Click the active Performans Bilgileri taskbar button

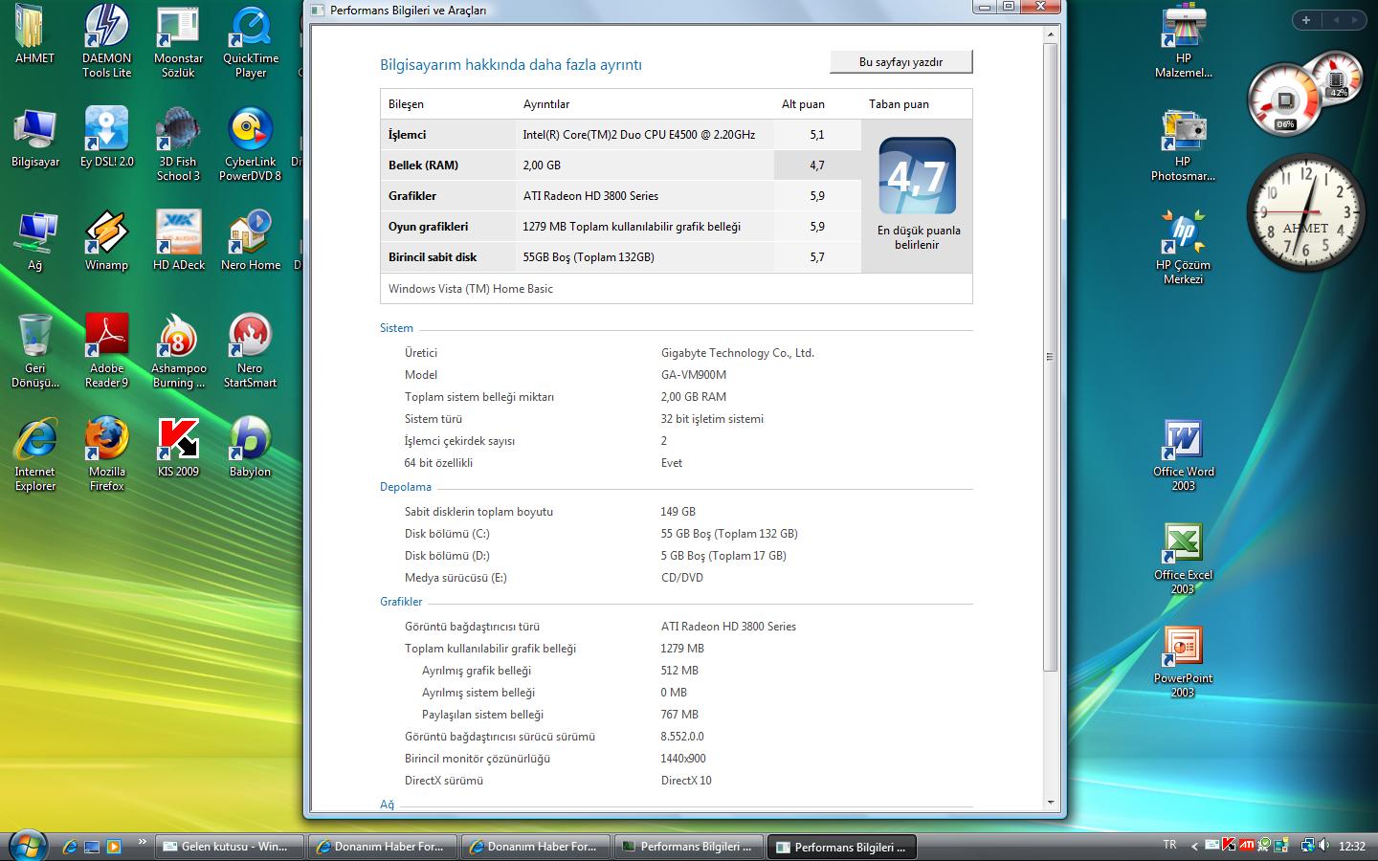click(x=841, y=847)
